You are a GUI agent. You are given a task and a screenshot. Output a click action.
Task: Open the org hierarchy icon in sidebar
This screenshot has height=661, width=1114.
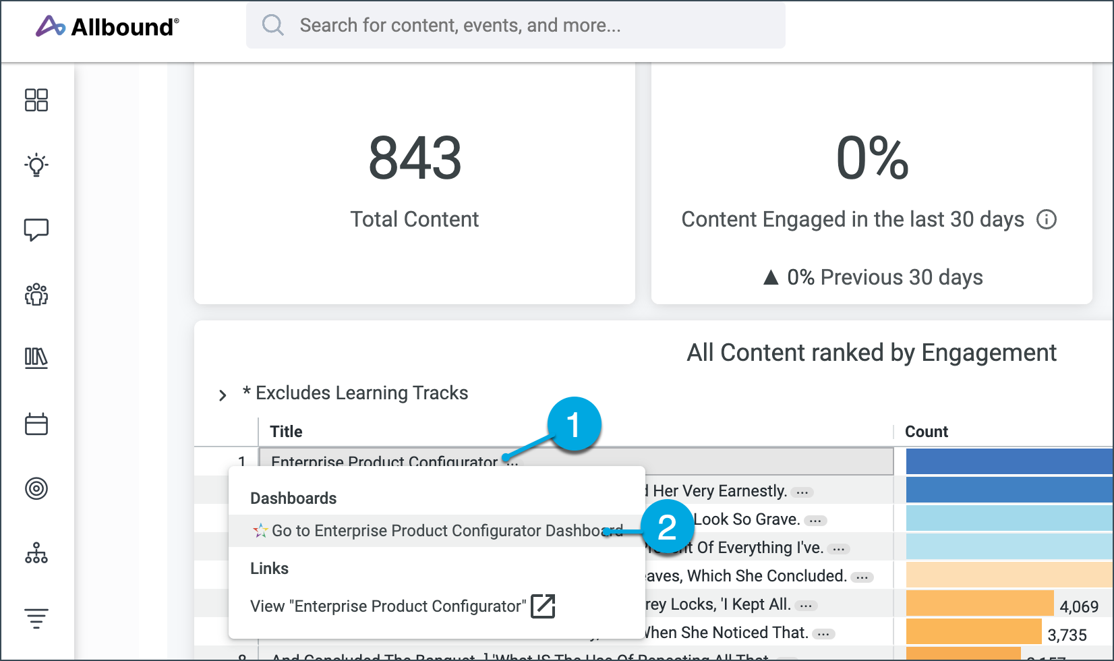(36, 553)
